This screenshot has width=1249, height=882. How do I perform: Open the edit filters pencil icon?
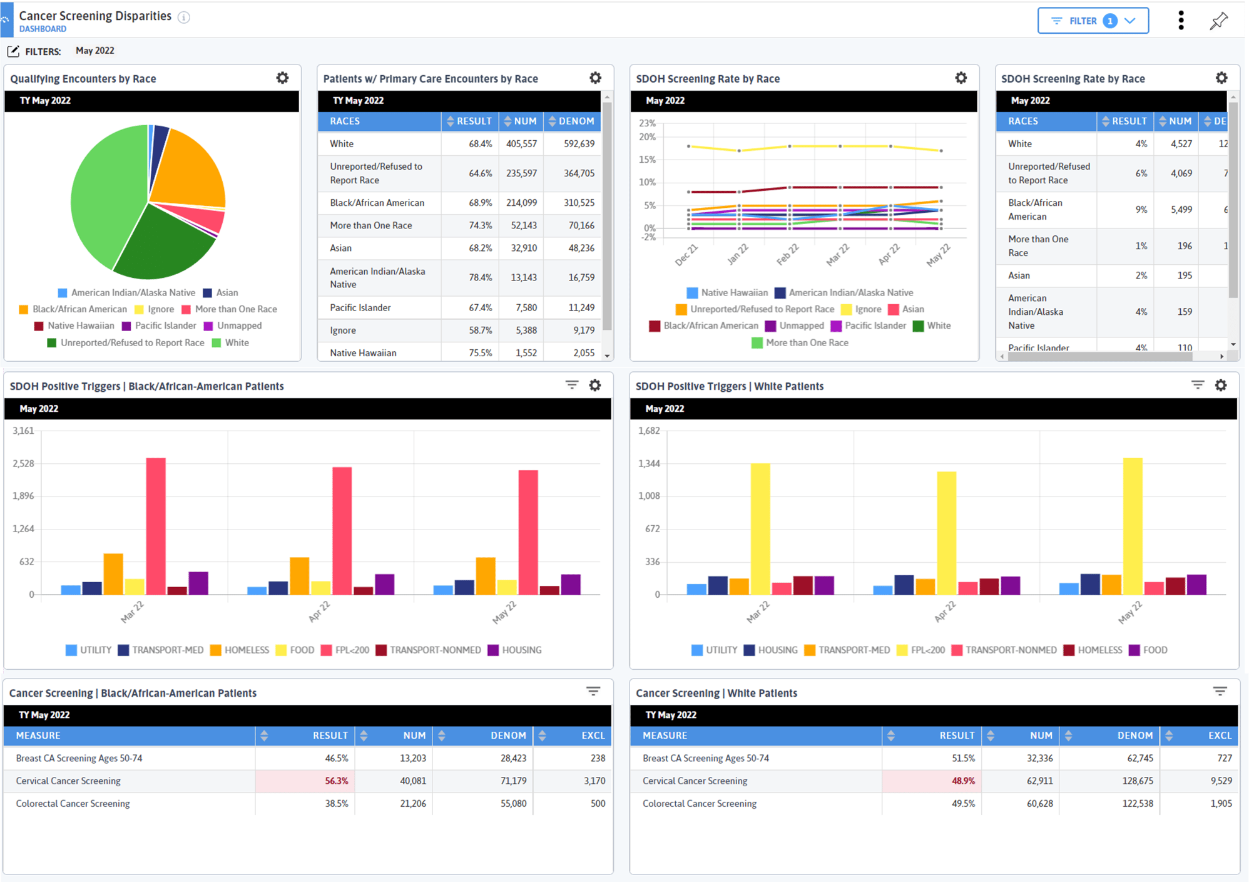14,51
